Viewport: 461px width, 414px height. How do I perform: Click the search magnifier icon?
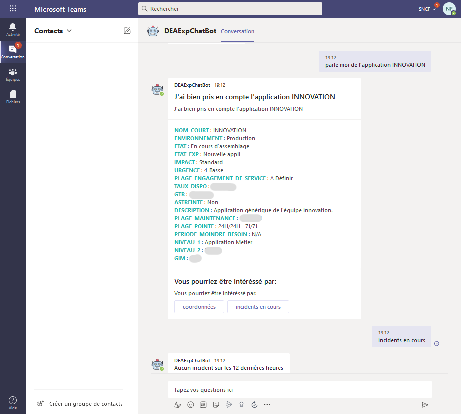coord(144,8)
